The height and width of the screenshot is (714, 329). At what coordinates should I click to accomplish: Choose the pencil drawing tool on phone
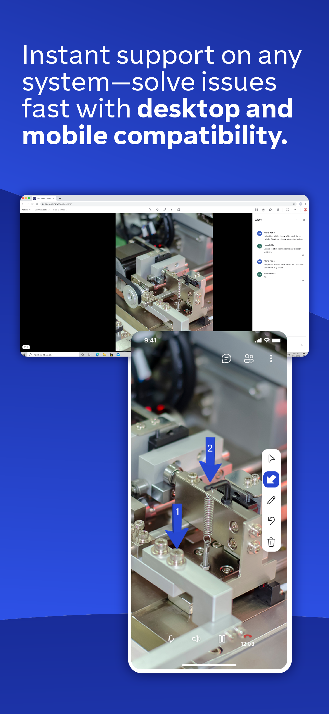pos(271,500)
